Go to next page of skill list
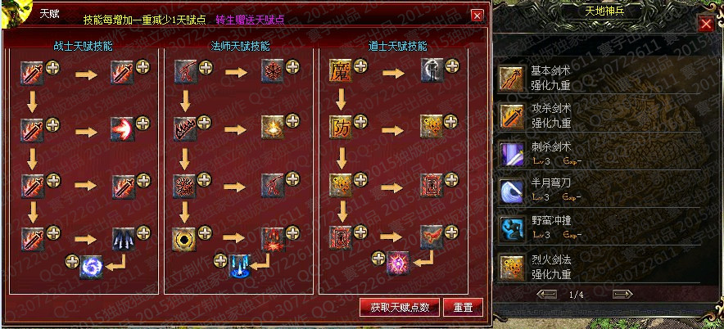 point(622,295)
